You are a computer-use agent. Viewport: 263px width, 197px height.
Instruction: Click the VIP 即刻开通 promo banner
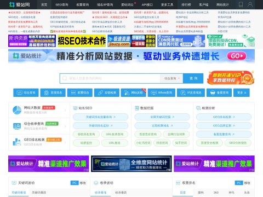pos(231,78)
